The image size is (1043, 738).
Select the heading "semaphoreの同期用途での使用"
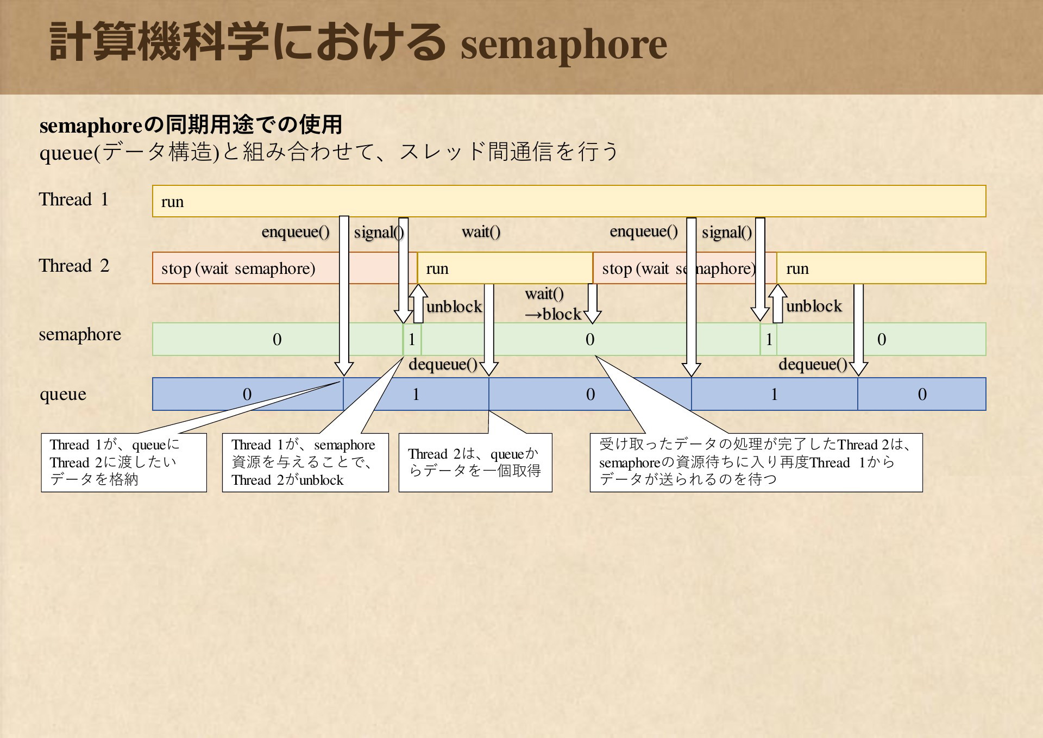coord(191,125)
